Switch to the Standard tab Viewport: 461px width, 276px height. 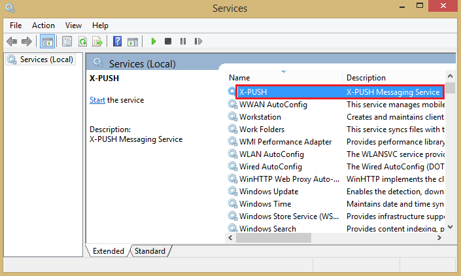[x=150, y=251]
